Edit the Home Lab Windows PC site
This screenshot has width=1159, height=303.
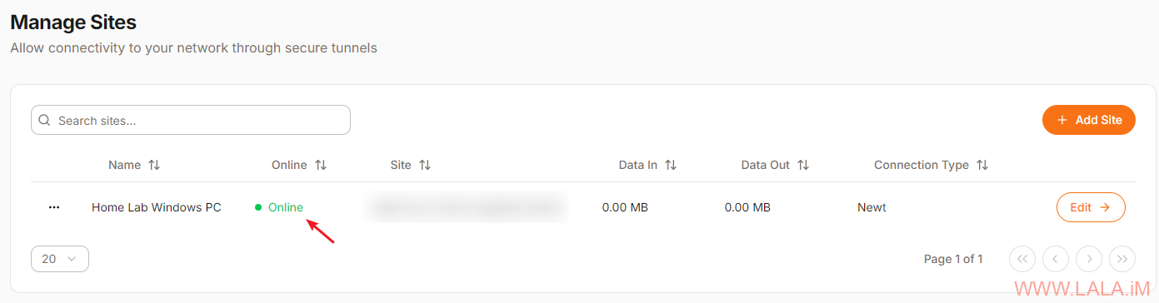coord(1091,207)
